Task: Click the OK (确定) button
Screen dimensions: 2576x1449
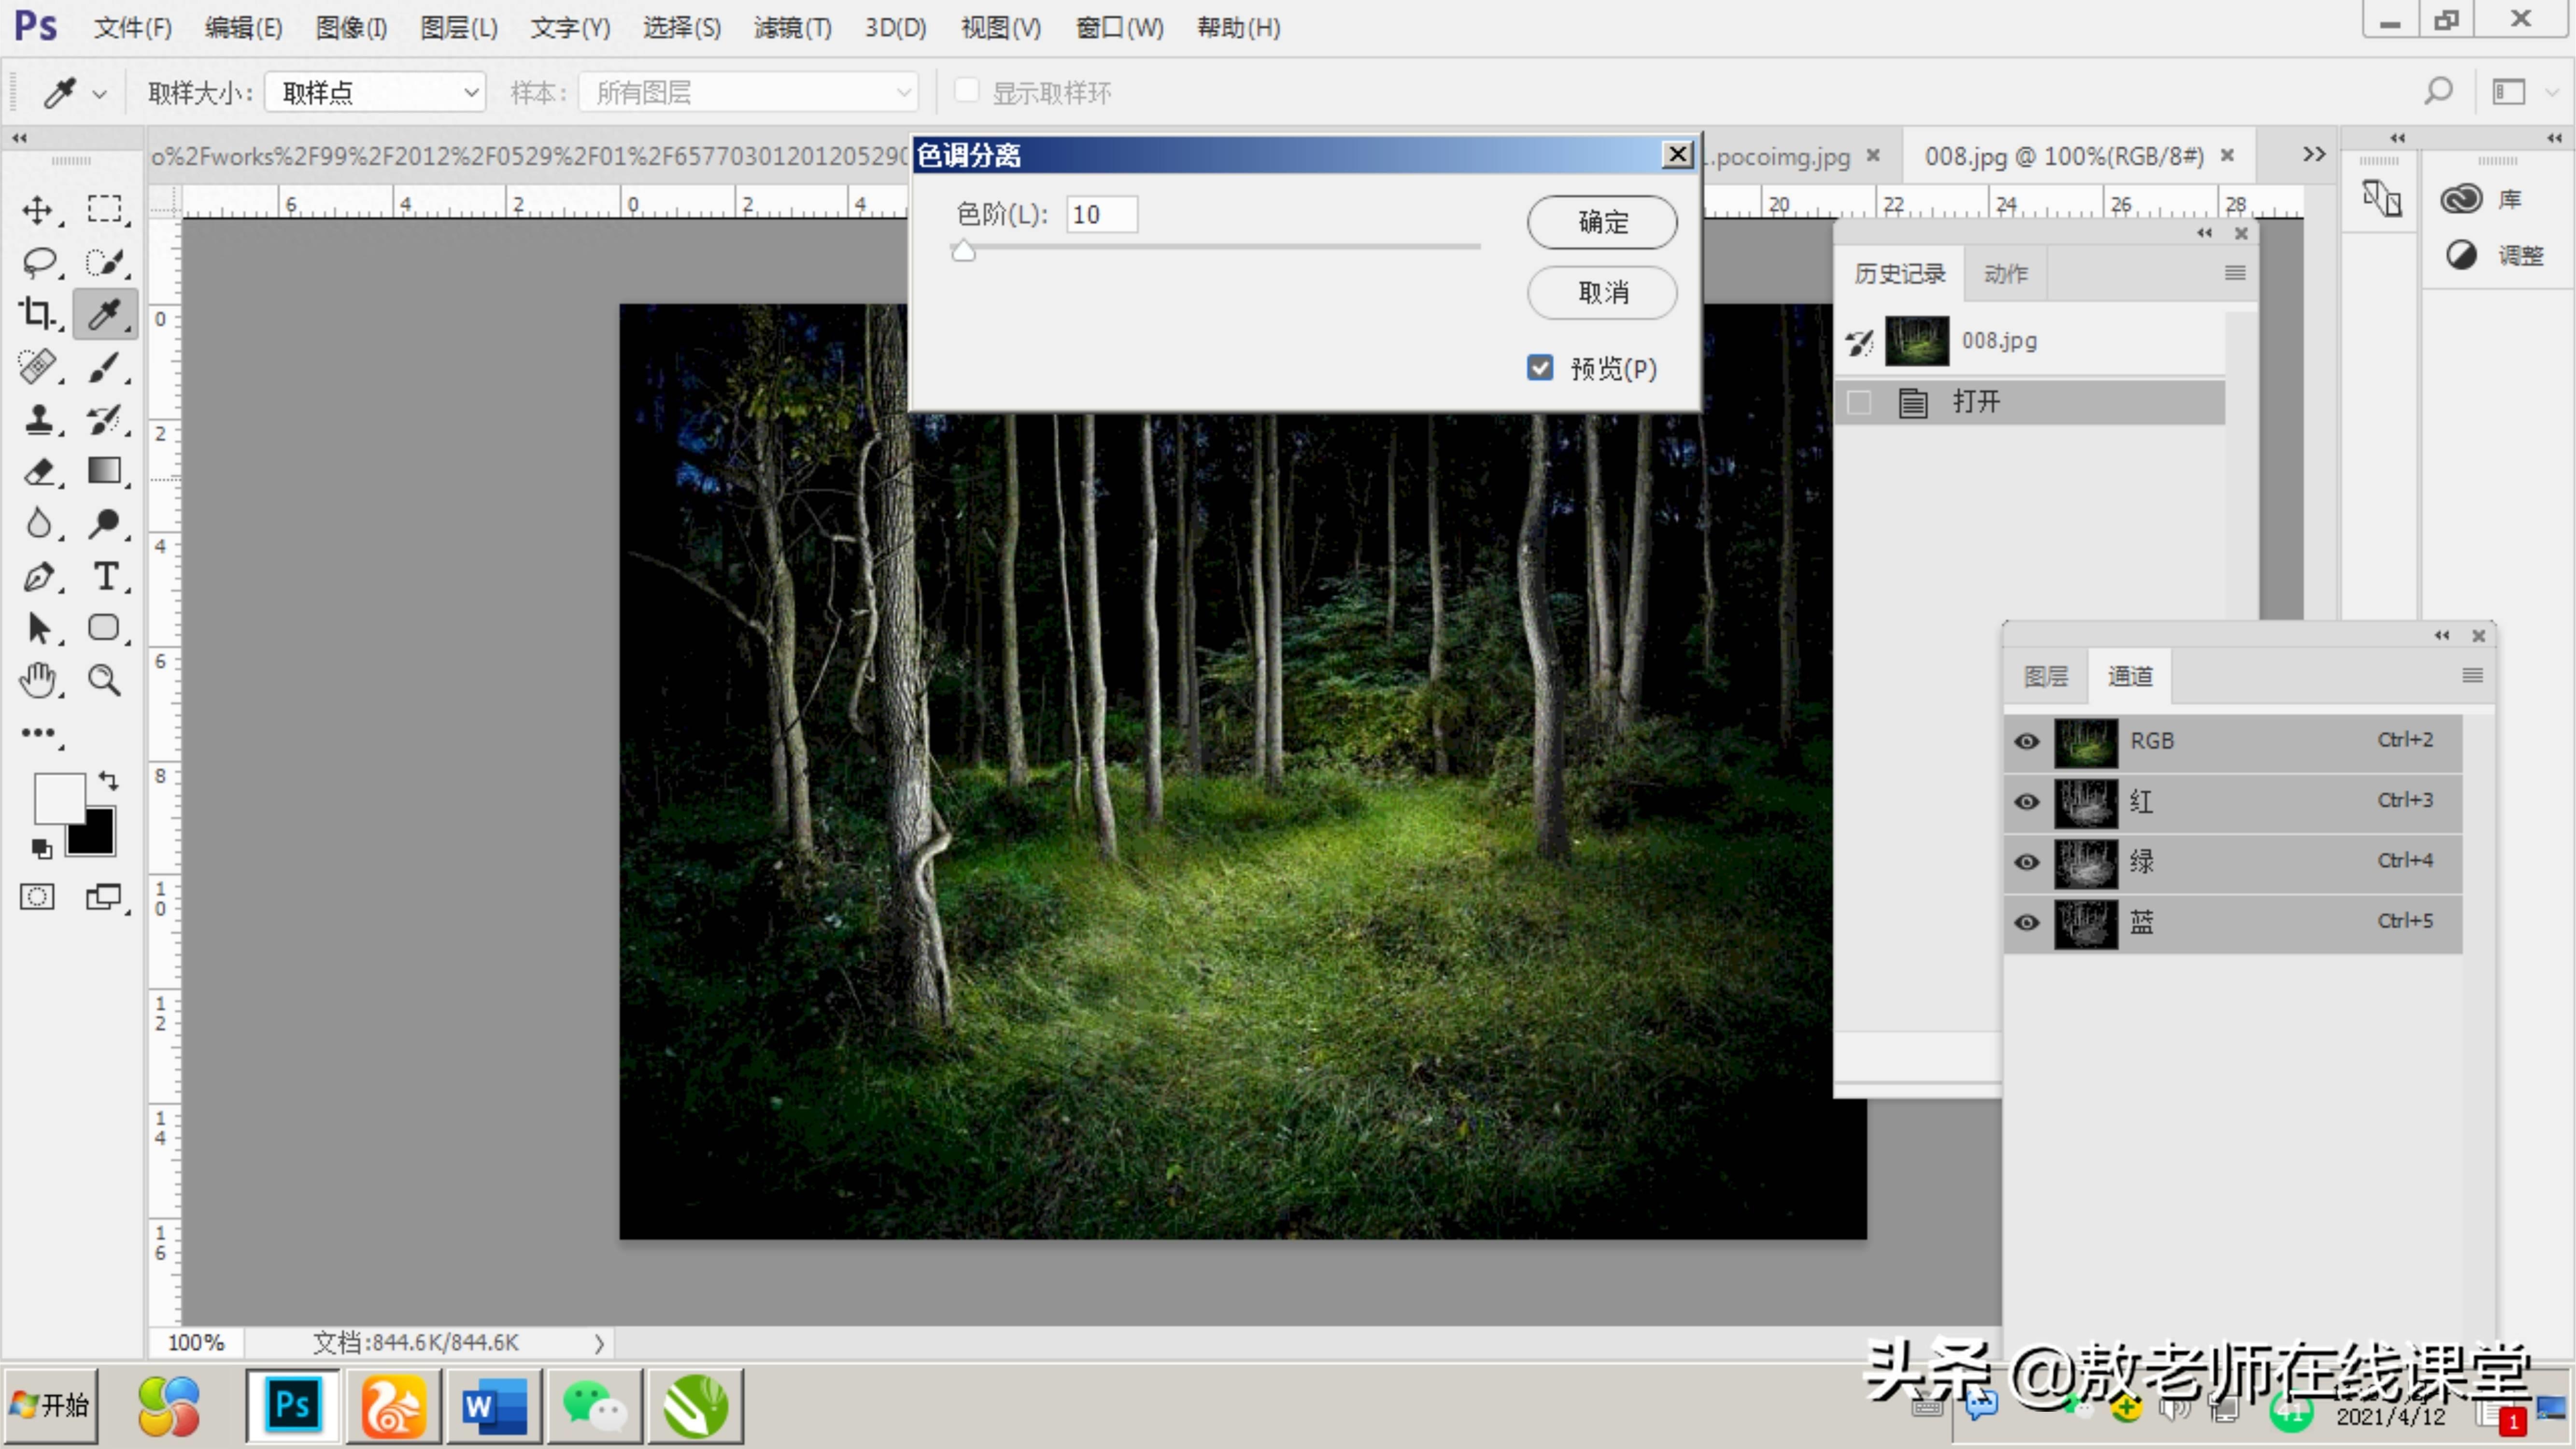Action: coord(1602,222)
